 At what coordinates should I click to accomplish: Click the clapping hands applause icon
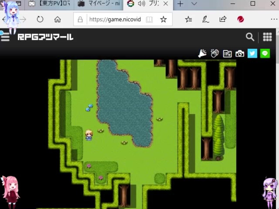[214, 53]
